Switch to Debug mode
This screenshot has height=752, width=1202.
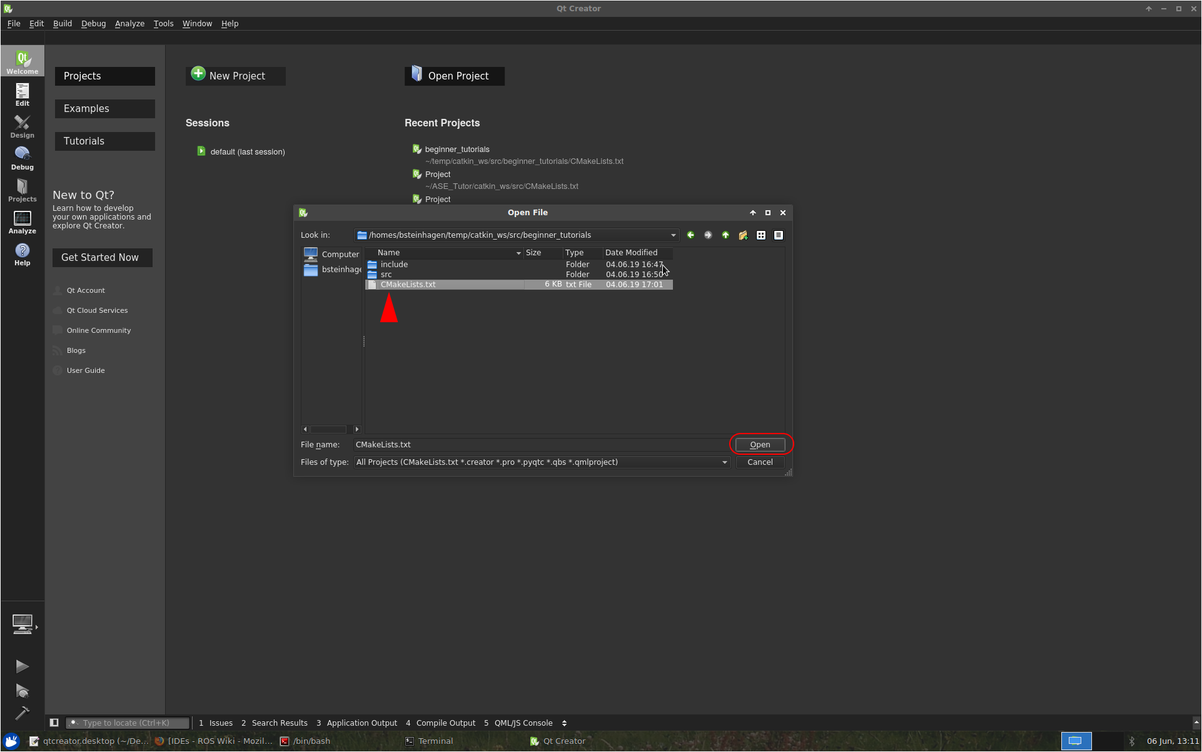23,158
